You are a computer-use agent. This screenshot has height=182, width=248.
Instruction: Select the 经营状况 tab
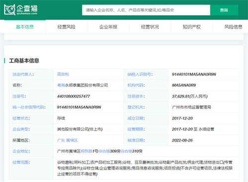click(150, 27)
